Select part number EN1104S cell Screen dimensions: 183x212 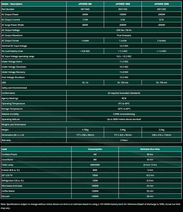pyautogui.click(x=85, y=9)
